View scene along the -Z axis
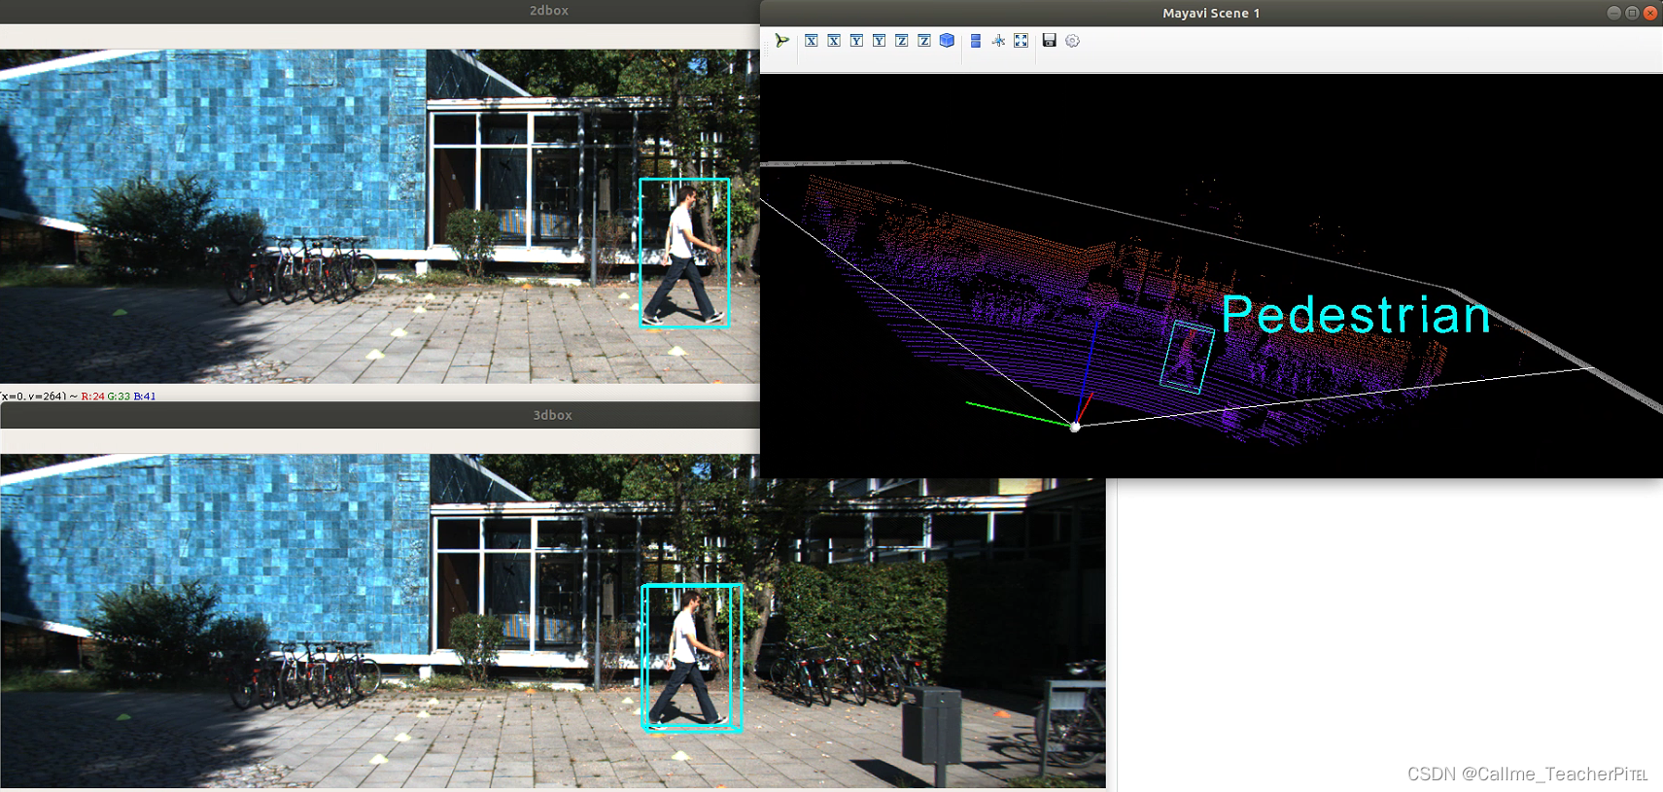The height and width of the screenshot is (792, 1663). (902, 41)
